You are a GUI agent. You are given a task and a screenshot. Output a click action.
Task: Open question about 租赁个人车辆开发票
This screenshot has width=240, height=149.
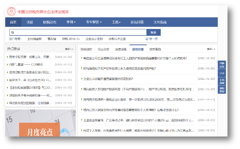pos(139,131)
